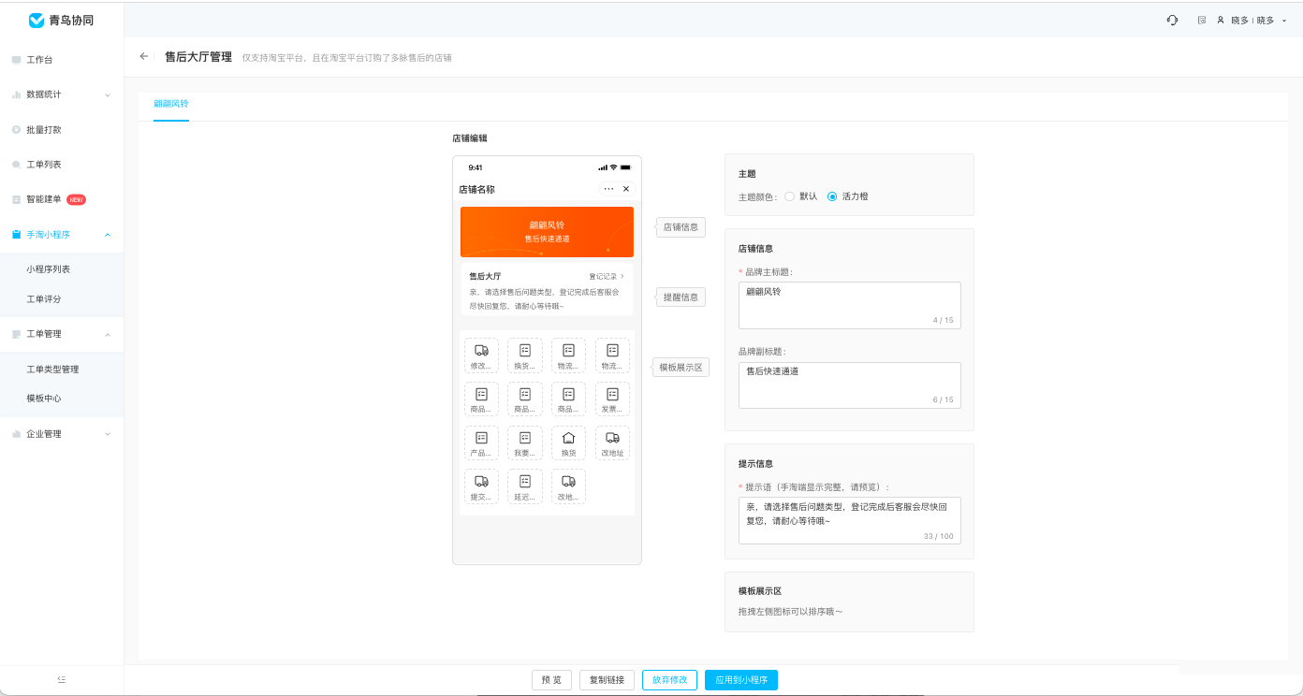Open the 晓多 user account dropdown
Viewport: 1303px width, 696px height.
pos(1252,20)
